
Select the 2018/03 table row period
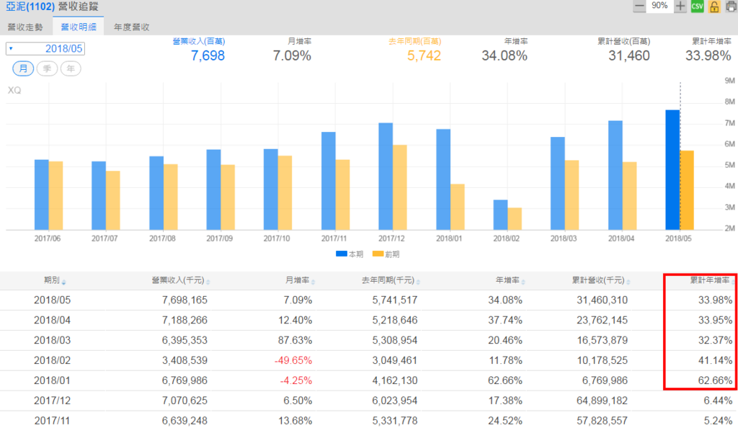(52, 341)
